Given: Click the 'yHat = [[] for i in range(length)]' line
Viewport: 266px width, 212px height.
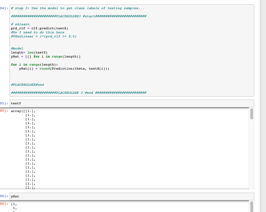Looking at the screenshot, I should click(46, 57).
